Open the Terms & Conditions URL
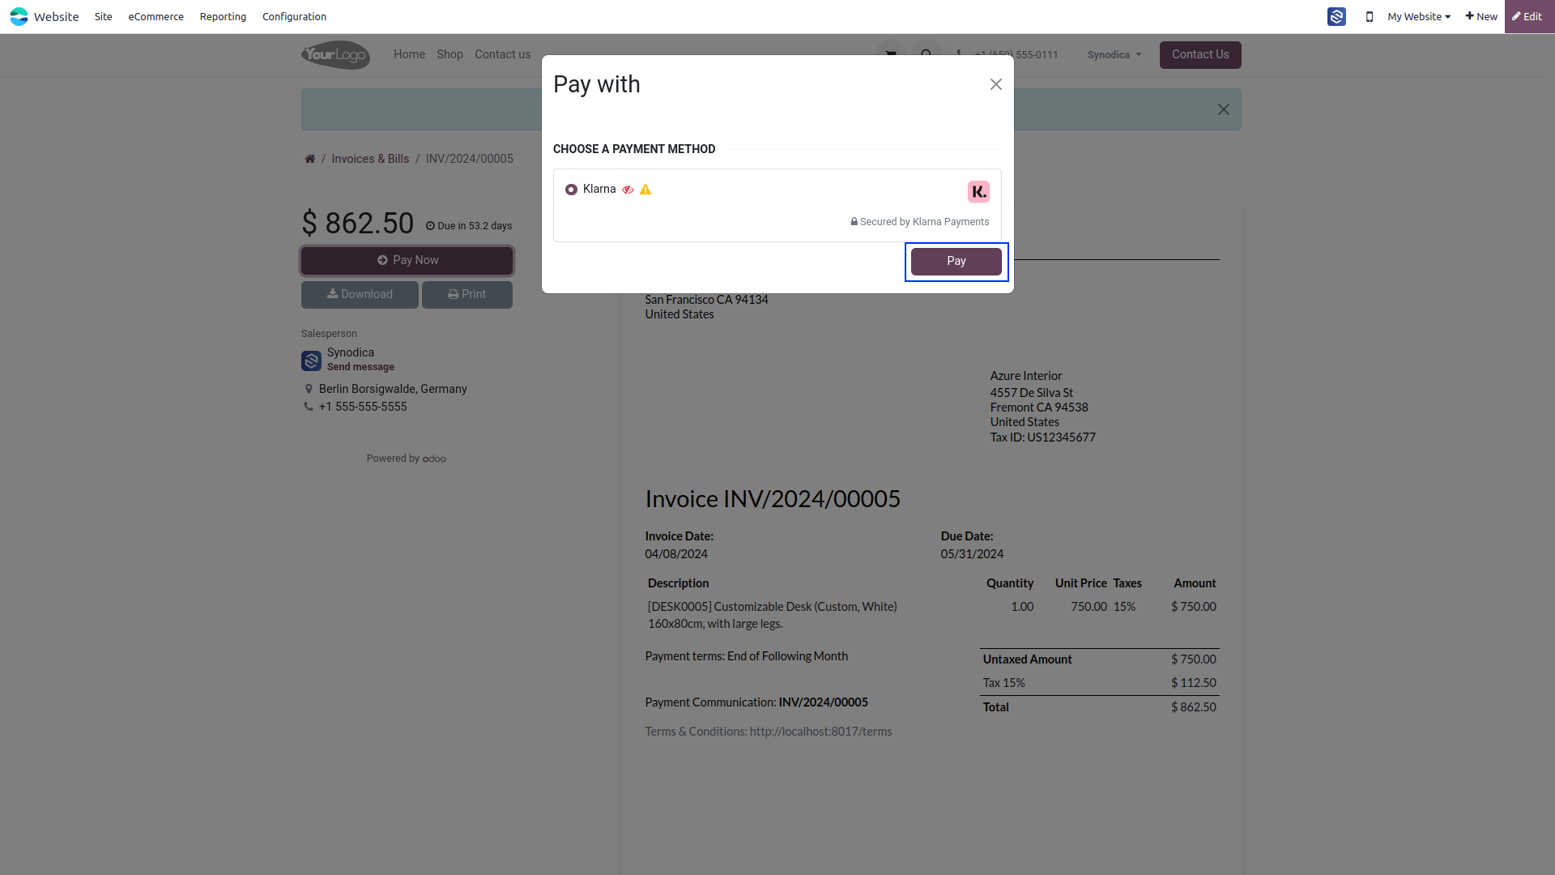Viewport: 1555px width, 875px height. pos(820,732)
